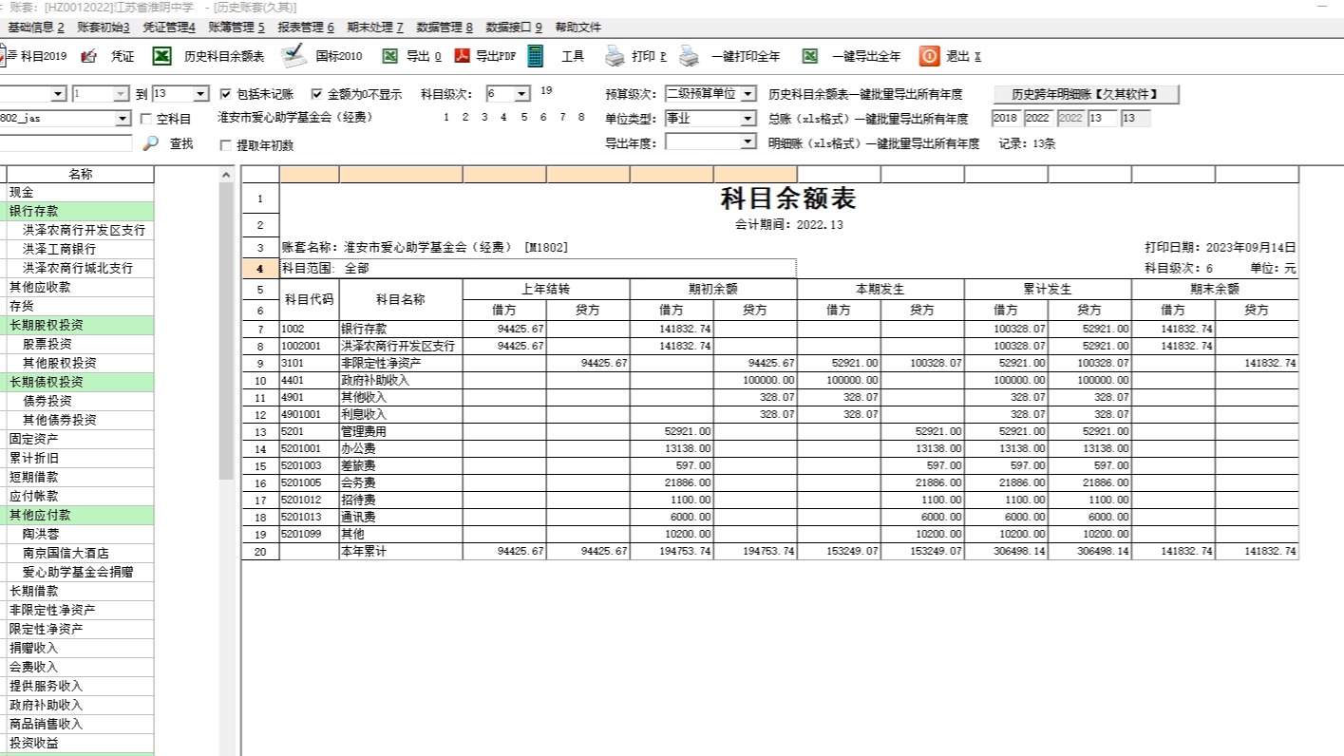
Task: Select 现金 in the subject list
Action: (81, 192)
